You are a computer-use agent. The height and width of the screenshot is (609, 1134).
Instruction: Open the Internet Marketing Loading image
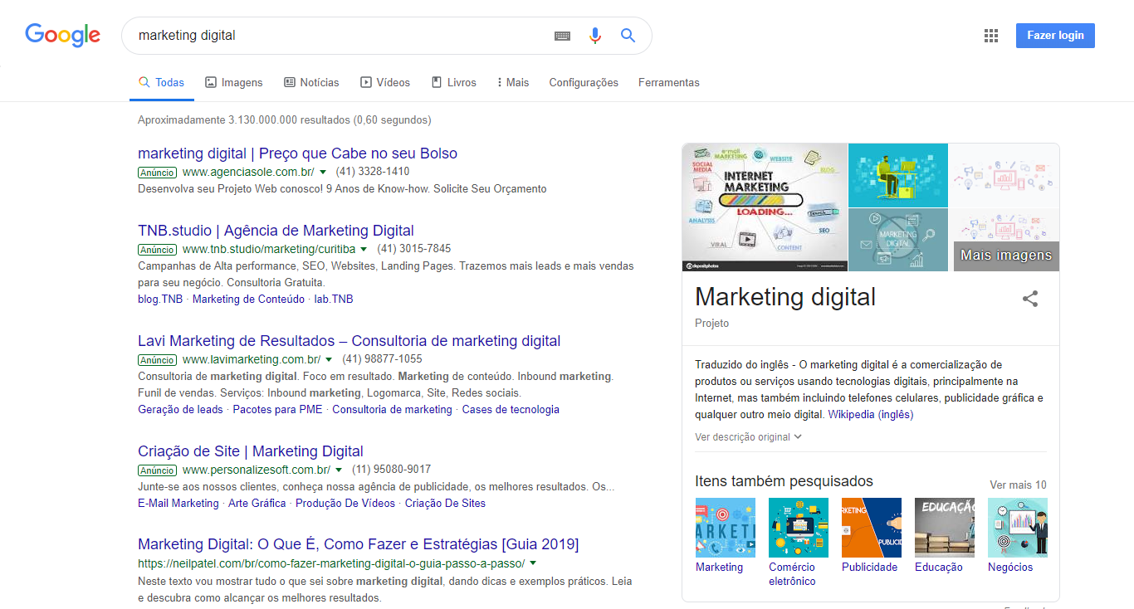(765, 207)
